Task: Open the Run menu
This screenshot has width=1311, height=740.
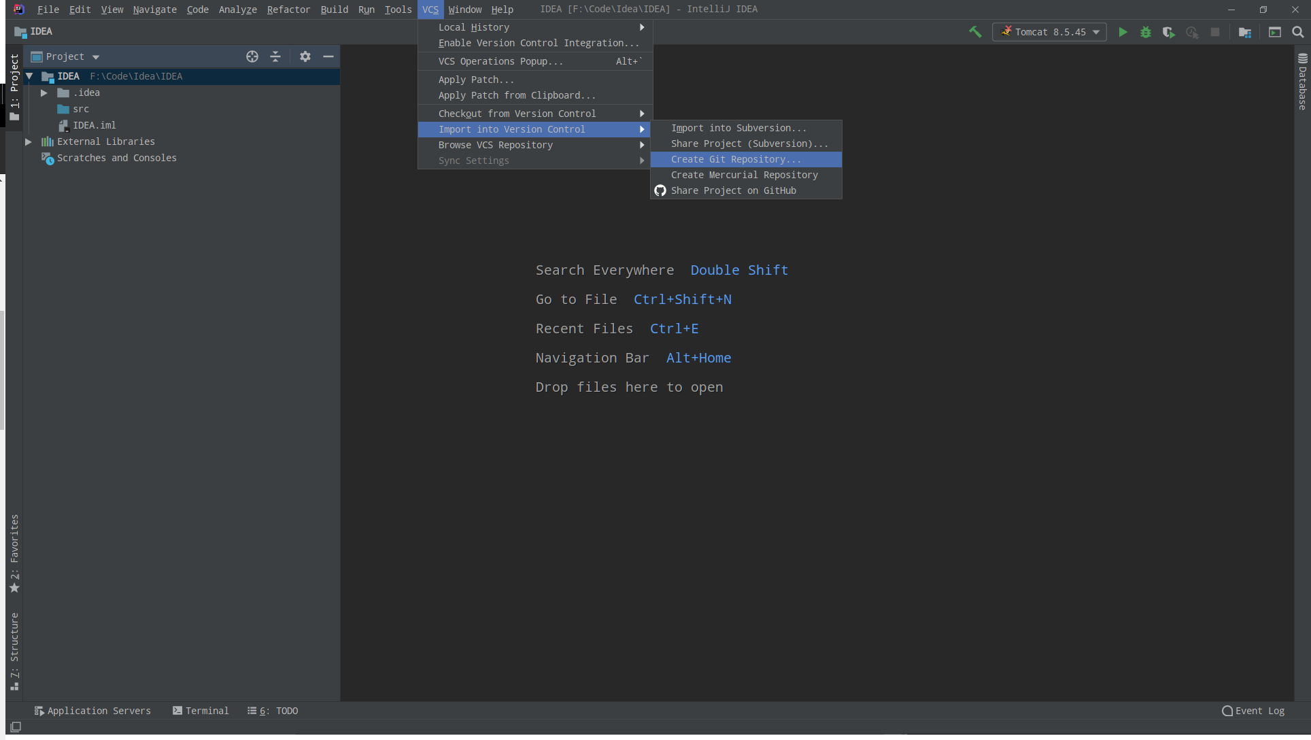Action: coord(367,10)
